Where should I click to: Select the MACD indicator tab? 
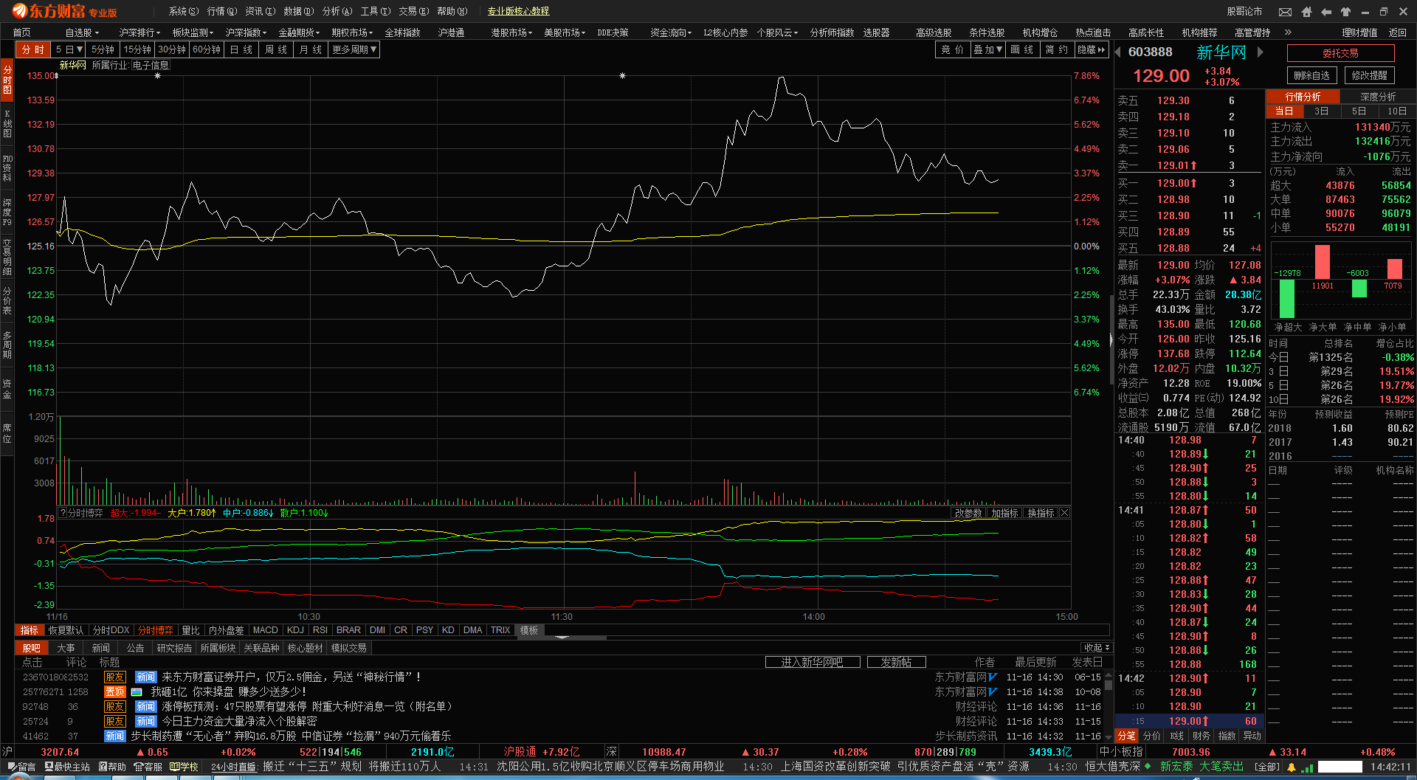coord(266,630)
